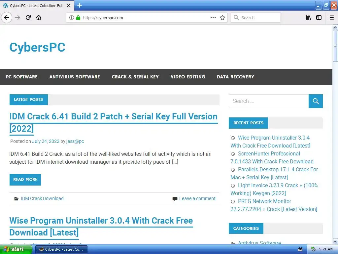Screen dimensions: 338x254
Task: Open Wise Program Uninstaller 3.0.4 post title
Action: (101, 227)
